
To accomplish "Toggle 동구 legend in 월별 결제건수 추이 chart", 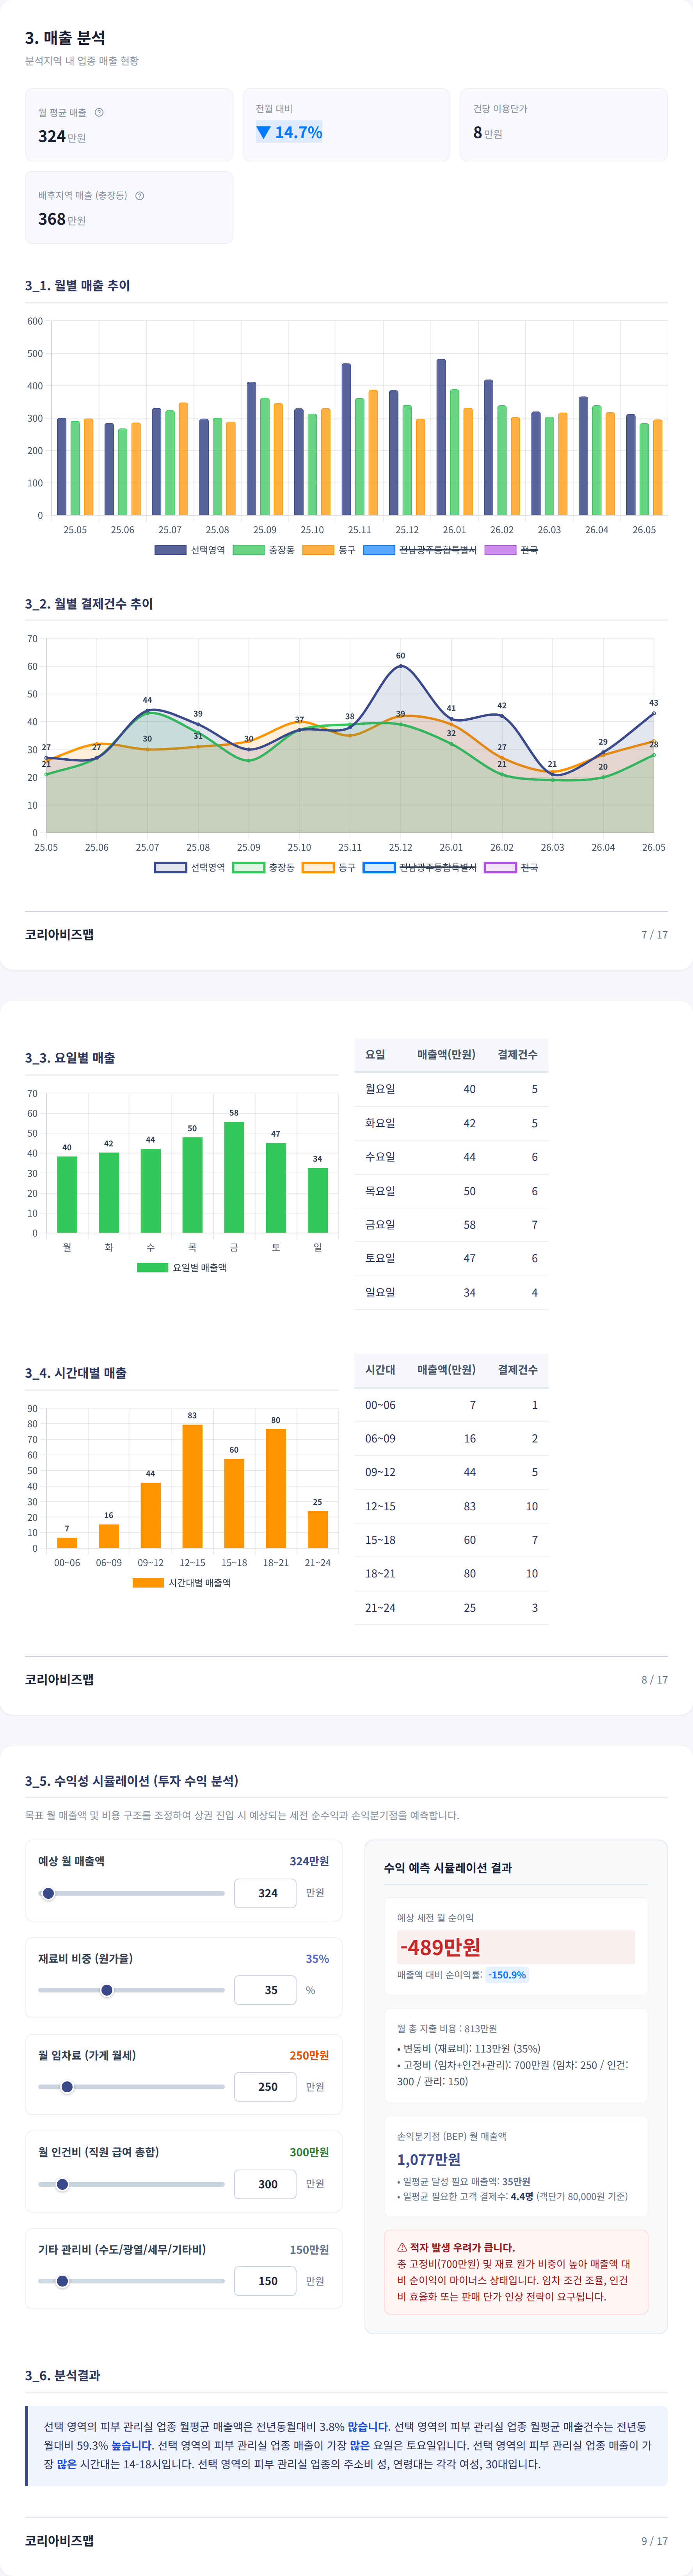I will 329,867.
